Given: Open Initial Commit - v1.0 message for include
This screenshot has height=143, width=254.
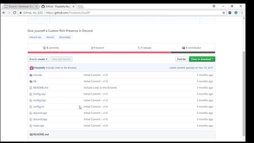Looking at the screenshot, I should [96, 75].
